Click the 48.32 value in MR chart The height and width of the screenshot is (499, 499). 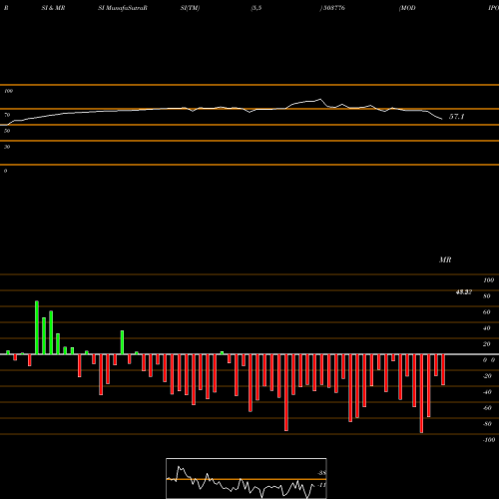[464, 292]
